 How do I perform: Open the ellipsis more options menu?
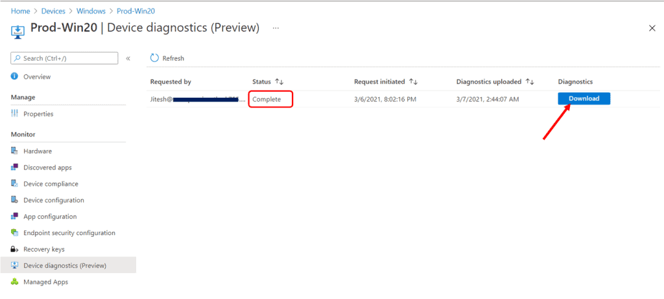(276, 28)
